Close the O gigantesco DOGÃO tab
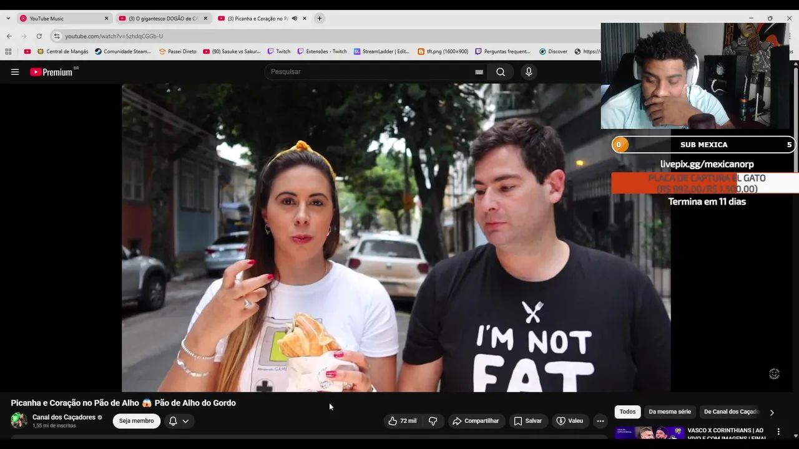799x449 pixels. 205,19
